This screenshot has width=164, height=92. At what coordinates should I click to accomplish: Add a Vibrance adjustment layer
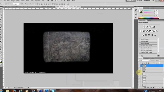click(x=141, y=31)
